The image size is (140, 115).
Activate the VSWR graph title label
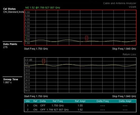tap(132, 7)
